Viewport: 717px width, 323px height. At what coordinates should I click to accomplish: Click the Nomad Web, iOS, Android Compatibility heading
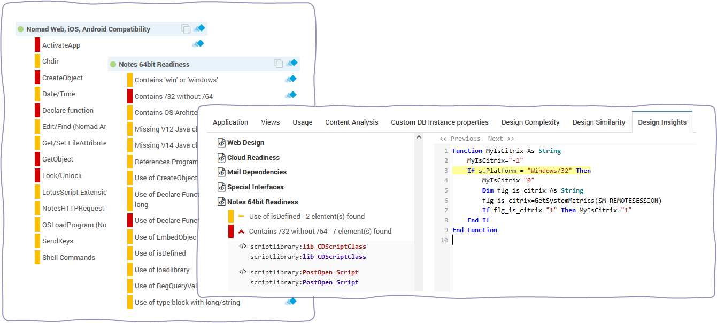(x=88, y=29)
